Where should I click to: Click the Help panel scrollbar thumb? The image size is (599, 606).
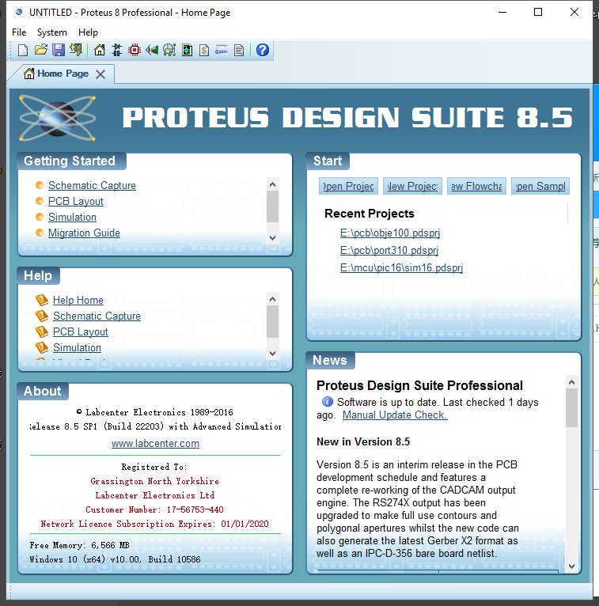(272, 321)
